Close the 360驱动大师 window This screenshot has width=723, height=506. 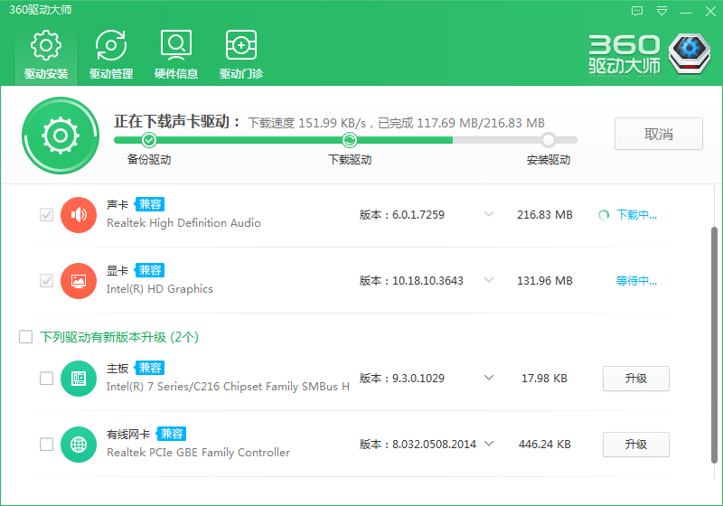point(710,11)
